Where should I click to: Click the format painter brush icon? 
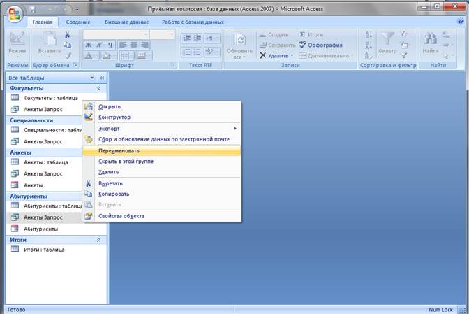tap(68, 55)
